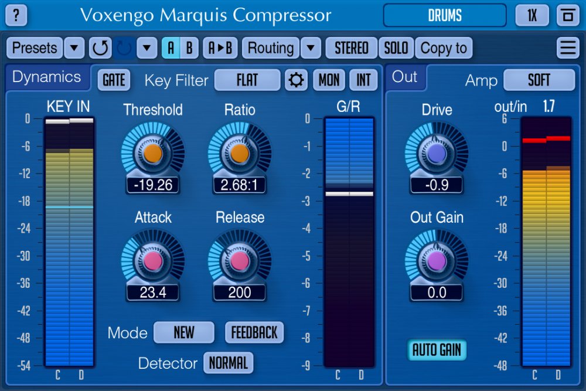The height and width of the screenshot is (391, 586).
Task: Click the Mode label
Action: pyautogui.click(x=127, y=333)
